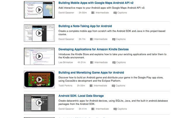Play the Note-Taking App for Android video

tap(39, 33)
